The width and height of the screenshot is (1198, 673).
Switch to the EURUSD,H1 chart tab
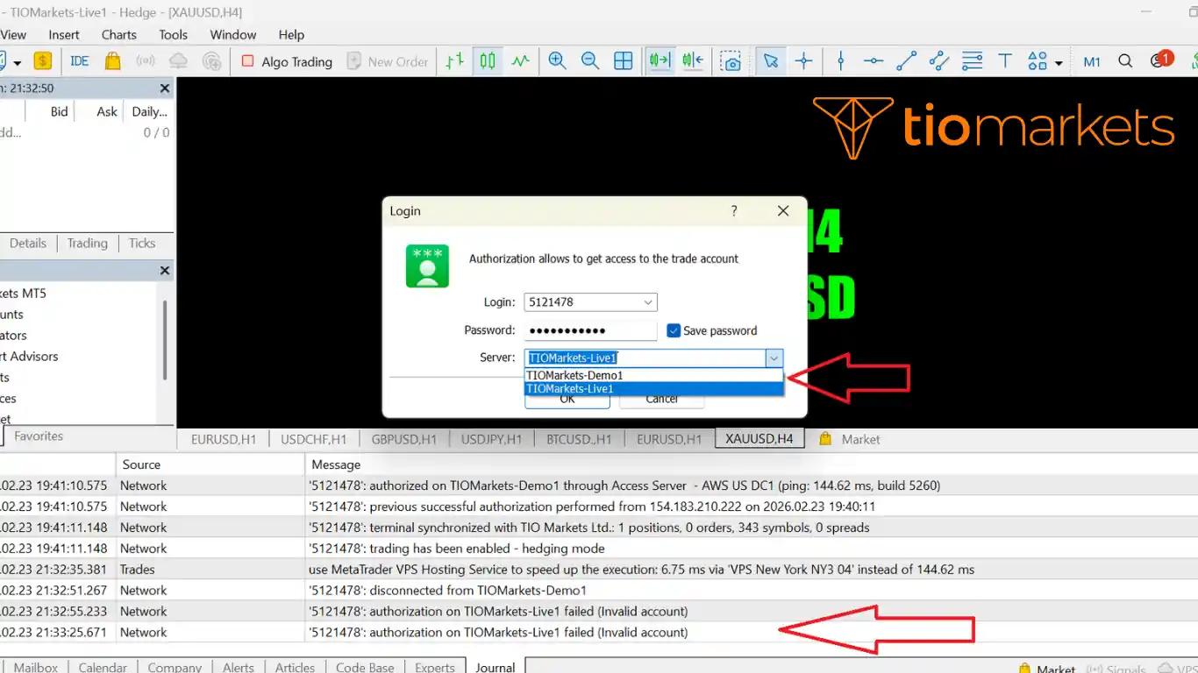(x=223, y=439)
